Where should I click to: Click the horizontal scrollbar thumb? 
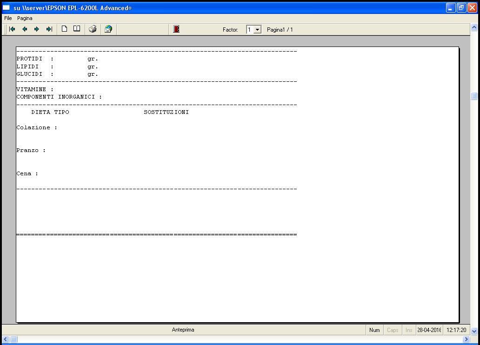coord(13,339)
